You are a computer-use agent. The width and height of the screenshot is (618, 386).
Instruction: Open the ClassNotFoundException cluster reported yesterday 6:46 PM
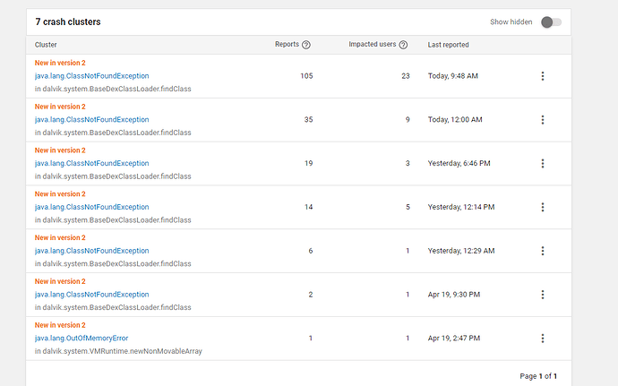pyautogui.click(x=92, y=164)
